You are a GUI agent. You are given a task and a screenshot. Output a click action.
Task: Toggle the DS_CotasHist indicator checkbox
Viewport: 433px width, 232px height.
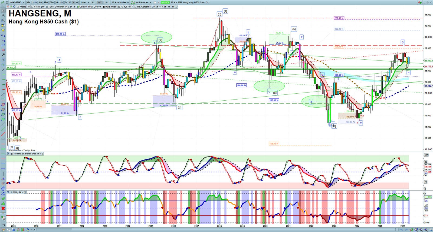click(x=136, y=7)
